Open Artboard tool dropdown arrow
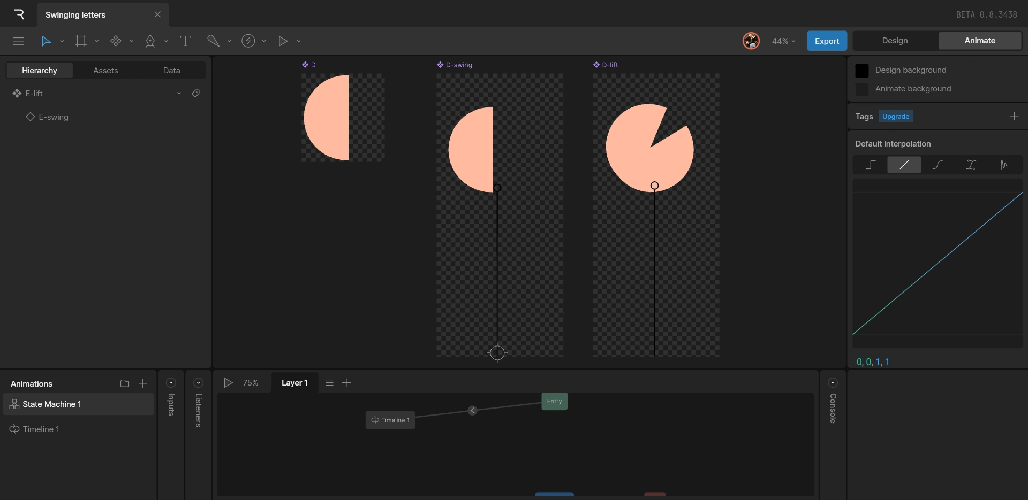Image resolution: width=1028 pixels, height=500 pixels. tap(96, 41)
